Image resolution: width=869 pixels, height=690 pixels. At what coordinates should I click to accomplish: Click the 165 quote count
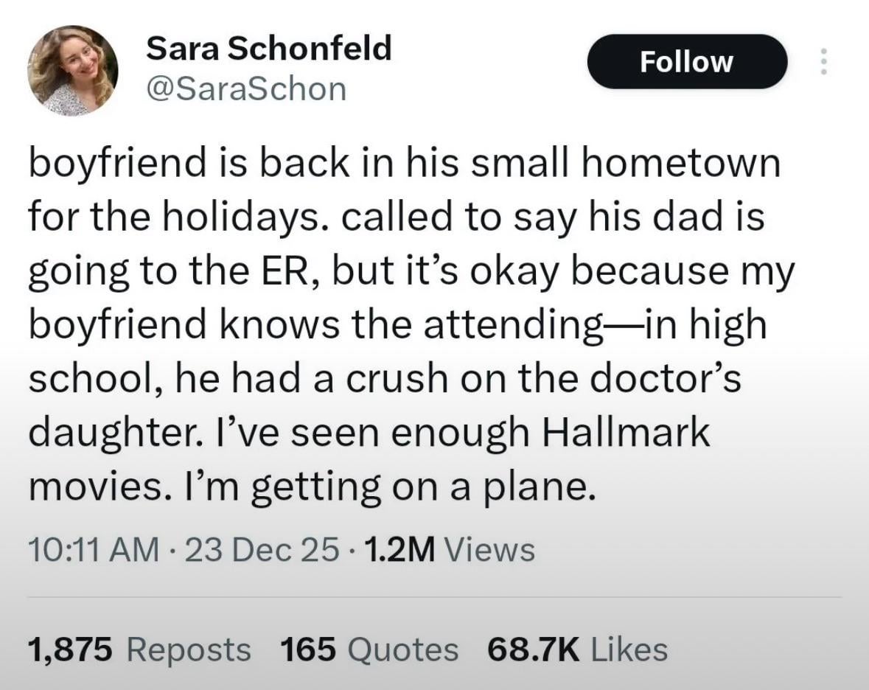307,649
